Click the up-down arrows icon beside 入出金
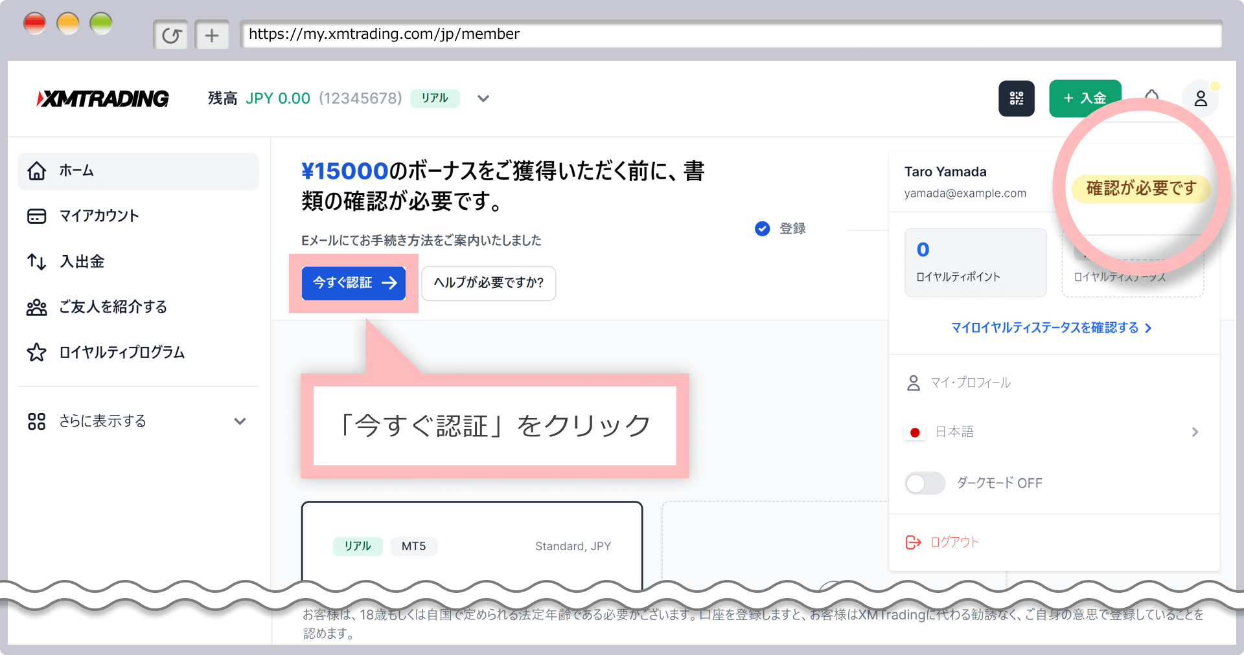This screenshot has height=655, width=1244. point(36,261)
